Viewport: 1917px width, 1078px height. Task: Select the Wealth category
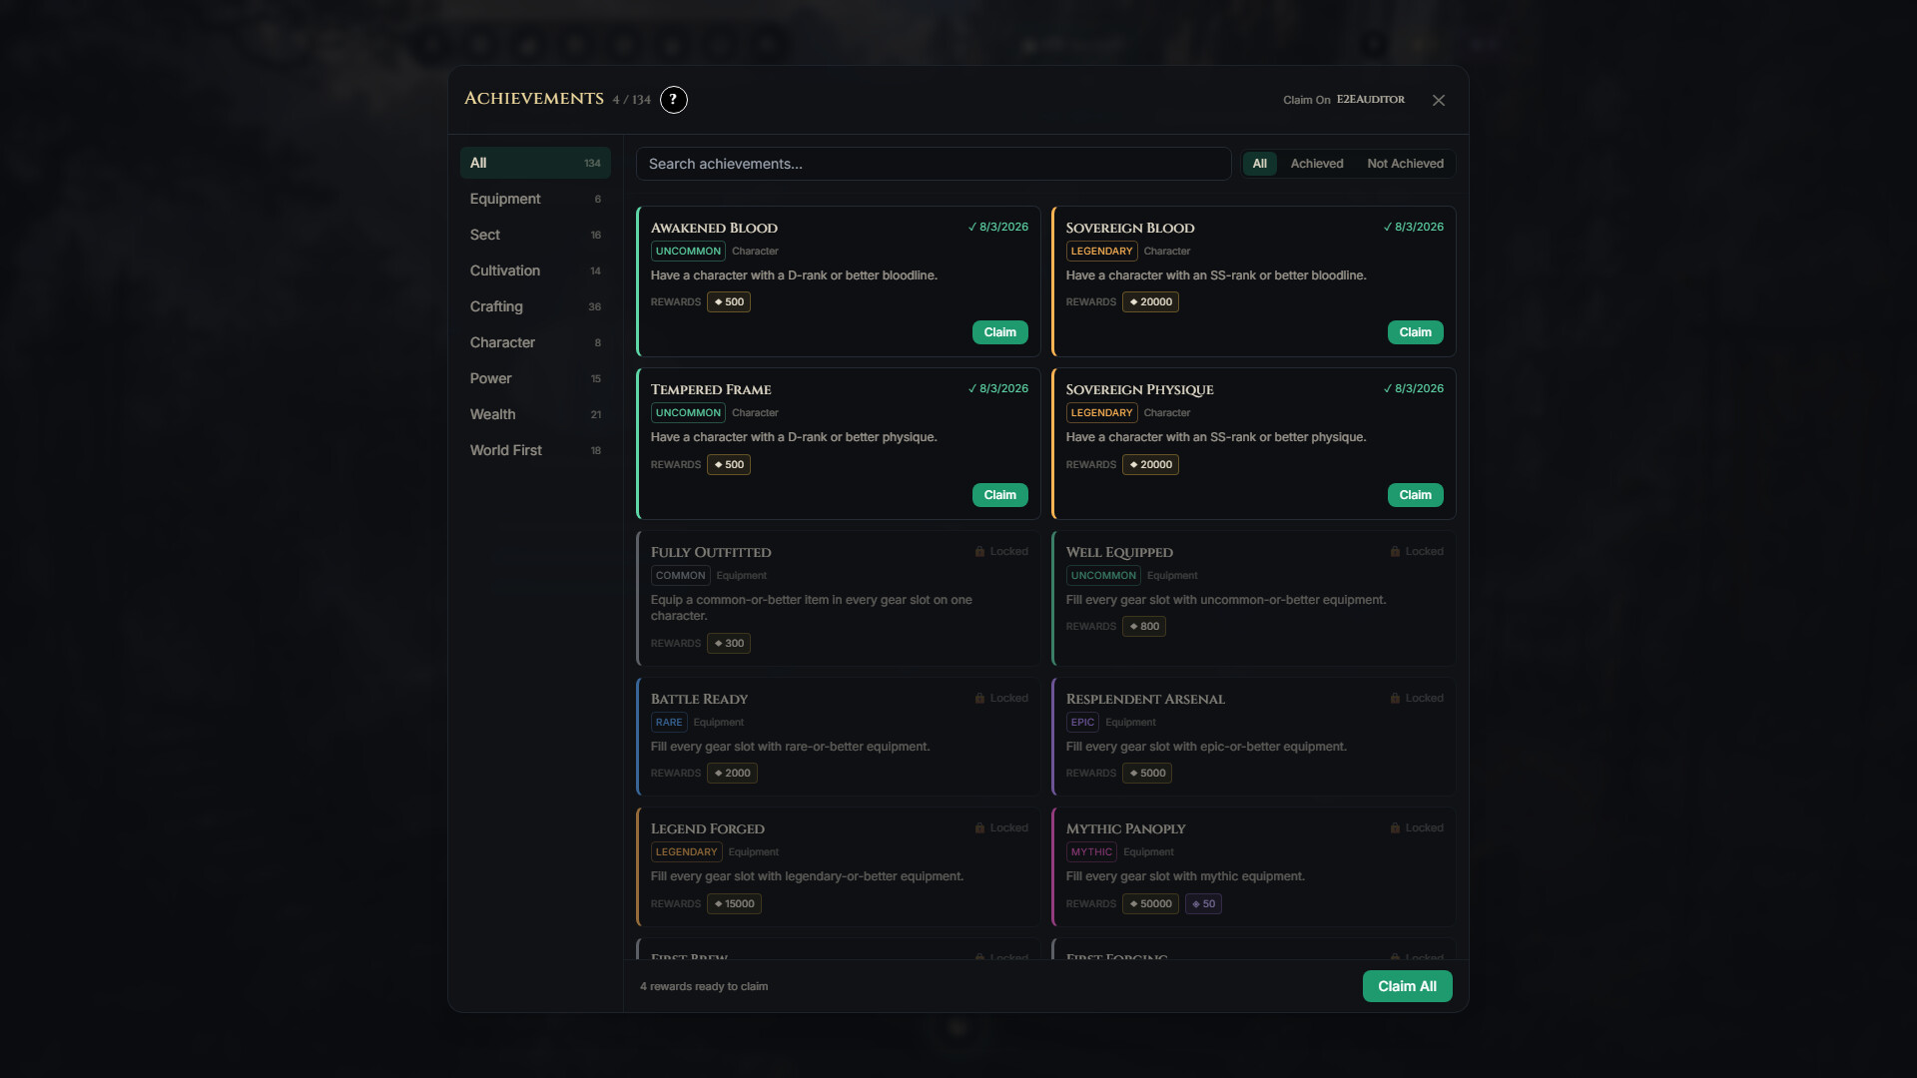pos(535,414)
